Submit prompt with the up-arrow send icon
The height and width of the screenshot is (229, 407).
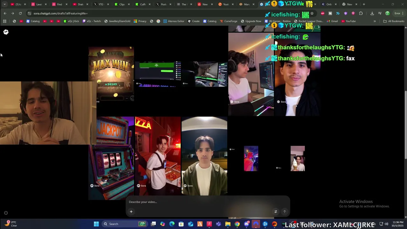pos(285,212)
